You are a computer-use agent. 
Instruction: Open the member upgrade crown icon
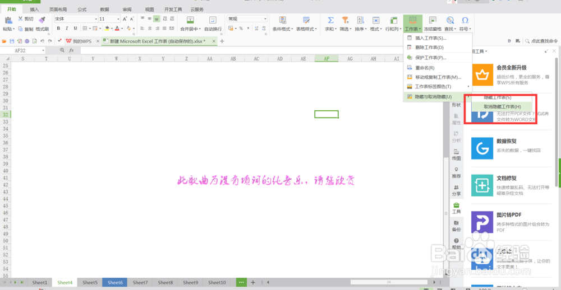click(x=482, y=75)
